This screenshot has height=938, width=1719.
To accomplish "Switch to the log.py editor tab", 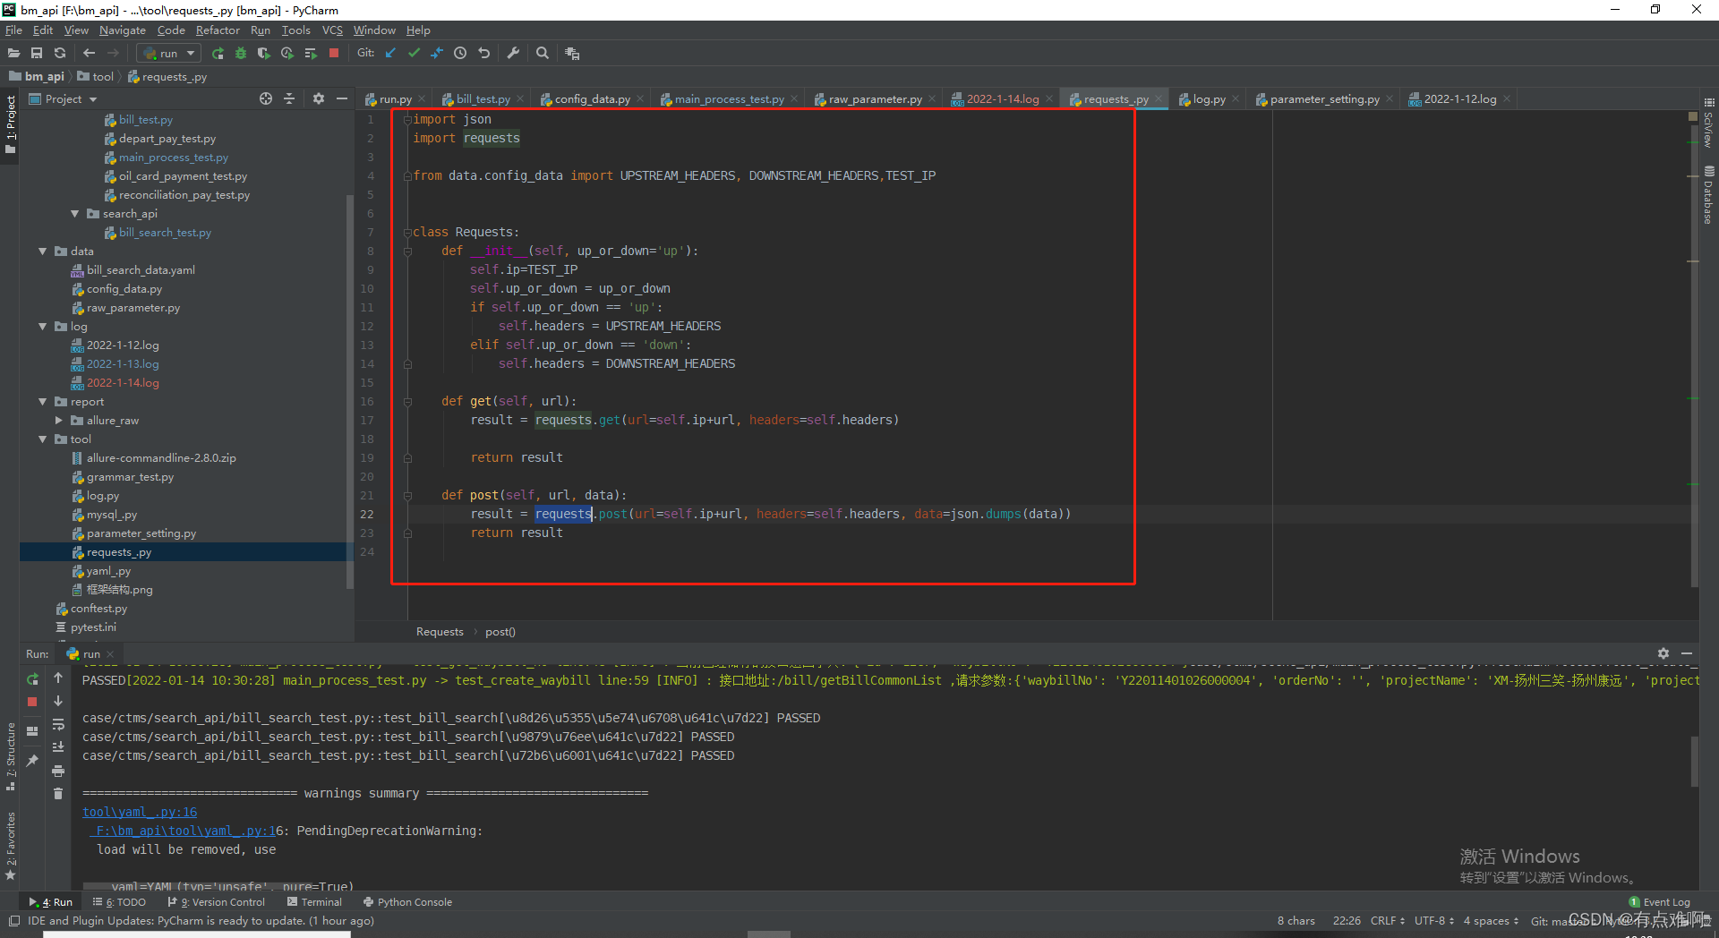I will pos(1209,99).
